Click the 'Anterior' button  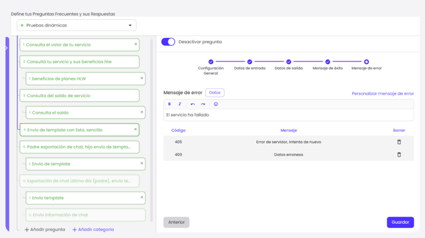[x=176, y=223]
